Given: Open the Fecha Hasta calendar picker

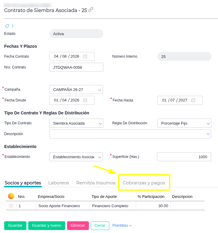Looking at the screenshot, I should [x=193, y=100].
